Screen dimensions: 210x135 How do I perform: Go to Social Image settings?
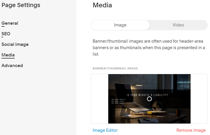[15, 44]
